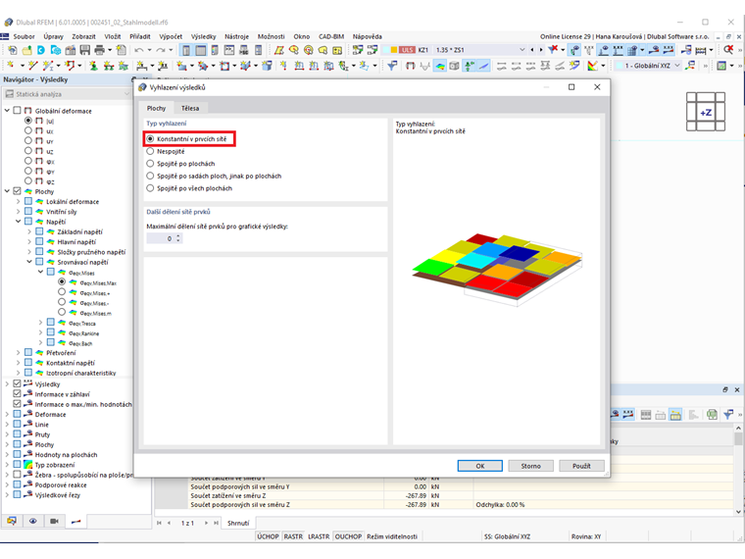Expand the 'Přetvoření' tree node
The height and width of the screenshot is (559, 745).
(x=18, y=353)
